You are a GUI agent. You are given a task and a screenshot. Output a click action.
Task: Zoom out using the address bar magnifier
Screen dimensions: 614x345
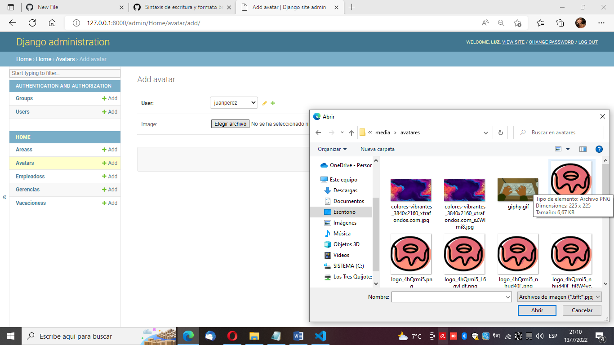point(501,23)
